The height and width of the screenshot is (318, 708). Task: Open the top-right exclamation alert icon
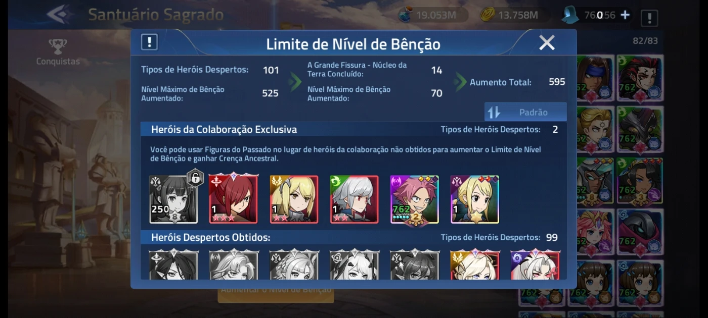tap(649, 18)
